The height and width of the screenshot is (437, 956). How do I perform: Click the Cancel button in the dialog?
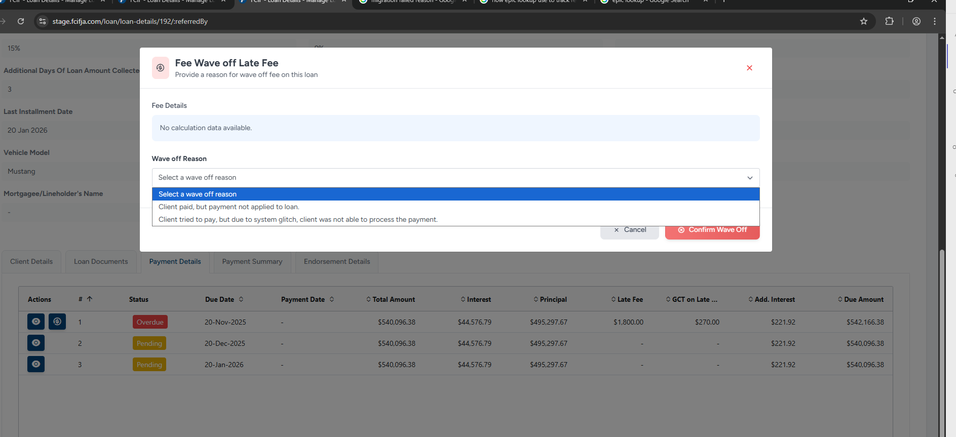click(629, 230)
